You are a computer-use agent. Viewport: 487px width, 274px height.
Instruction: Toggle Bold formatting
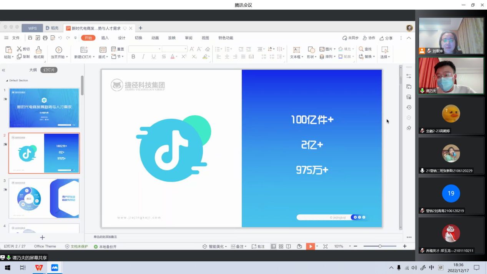[133, 56]
